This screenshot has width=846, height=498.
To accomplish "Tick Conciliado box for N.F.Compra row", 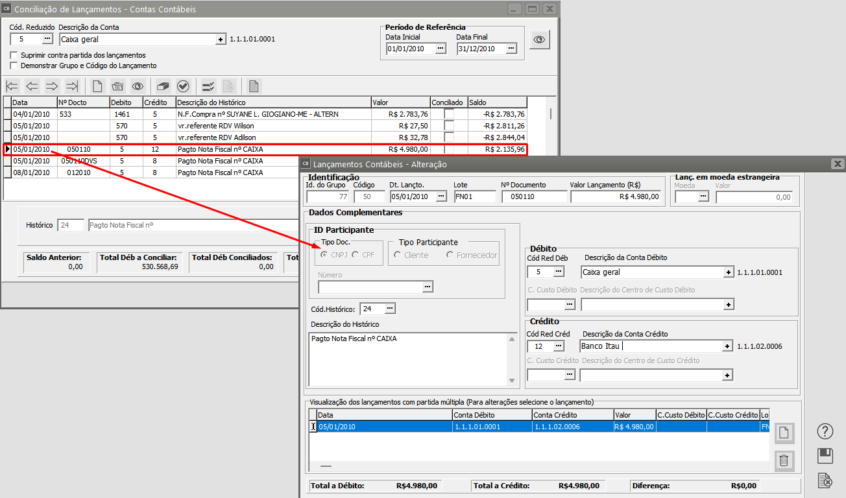I will click(x=449, y=114).
